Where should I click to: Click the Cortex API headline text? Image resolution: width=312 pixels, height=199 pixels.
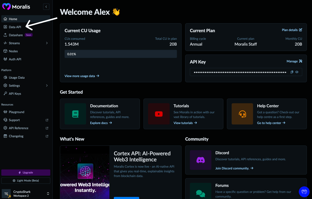[142, 156]
